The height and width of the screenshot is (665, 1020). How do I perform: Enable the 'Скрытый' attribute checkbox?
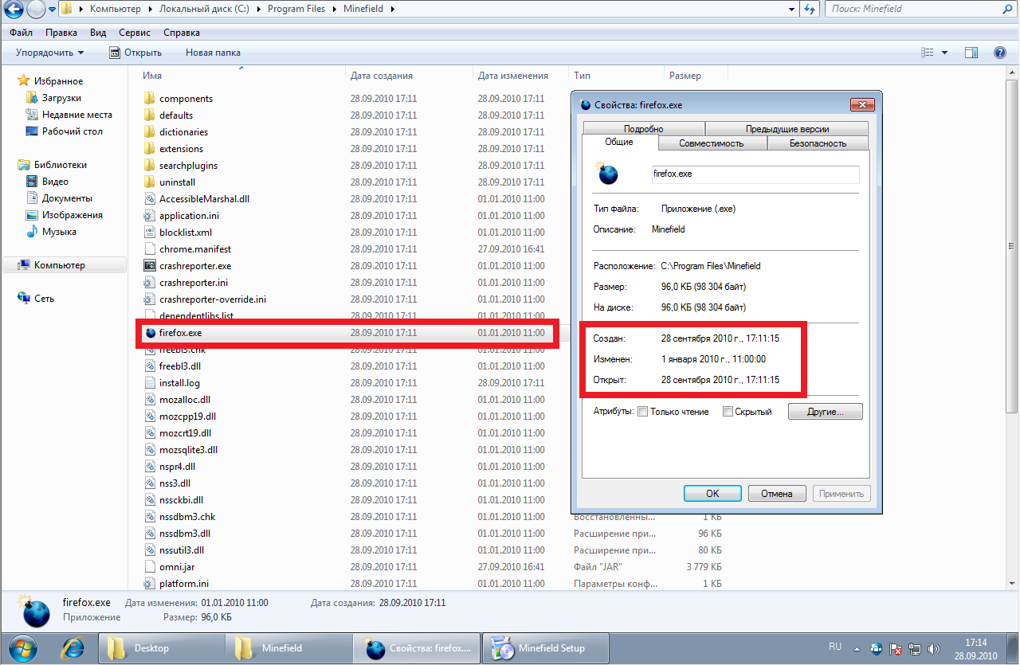tap(728, 412)
